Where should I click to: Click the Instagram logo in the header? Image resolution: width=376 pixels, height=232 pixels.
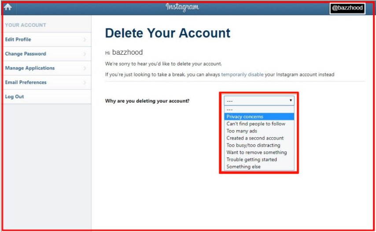(182, 7)
